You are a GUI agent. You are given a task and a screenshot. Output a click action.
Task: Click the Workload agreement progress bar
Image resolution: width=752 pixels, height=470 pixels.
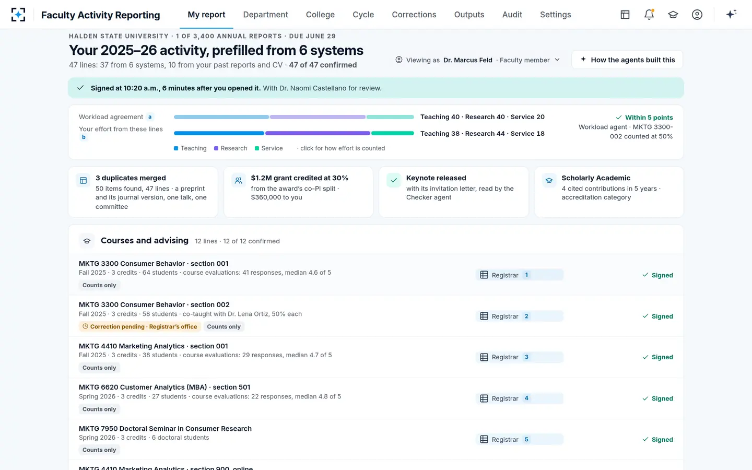[294, 117]
